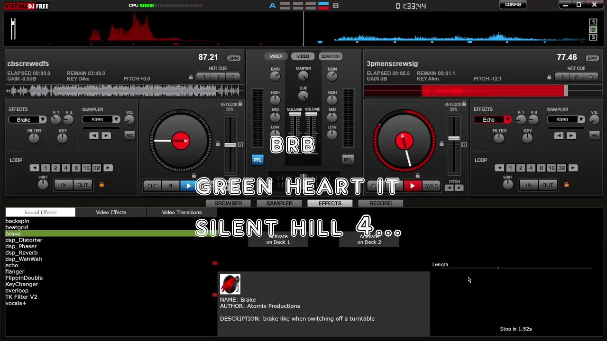Switch to the SAMPLER panel
This screenshot has height=341, width=607.
tap(279, 203)
